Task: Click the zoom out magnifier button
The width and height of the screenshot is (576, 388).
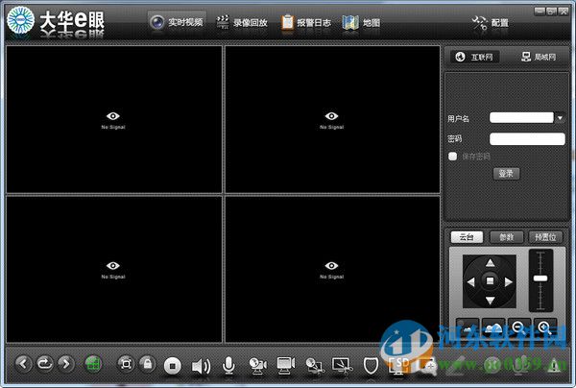Action: [x=518, y=326]
